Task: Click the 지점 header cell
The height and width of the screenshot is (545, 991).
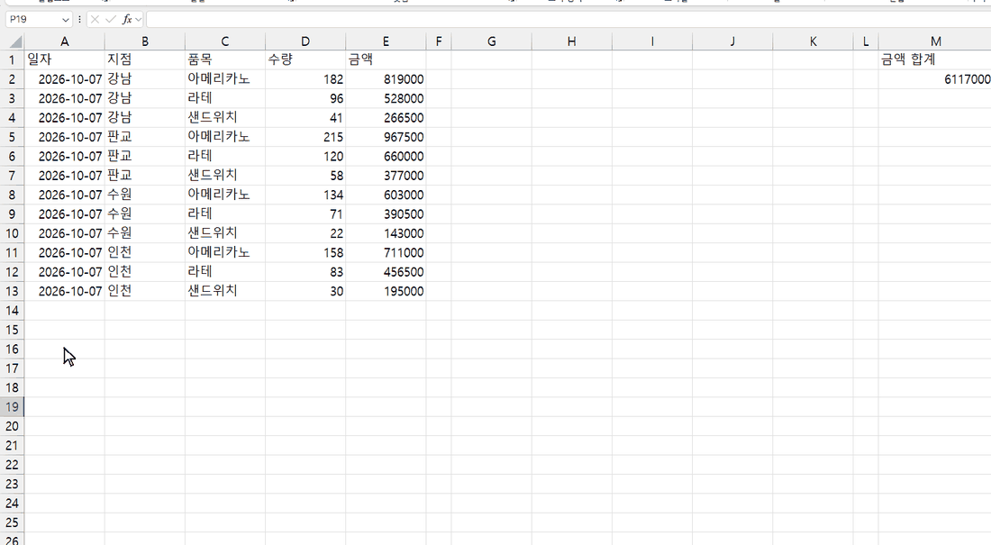Action: (145, 60)
